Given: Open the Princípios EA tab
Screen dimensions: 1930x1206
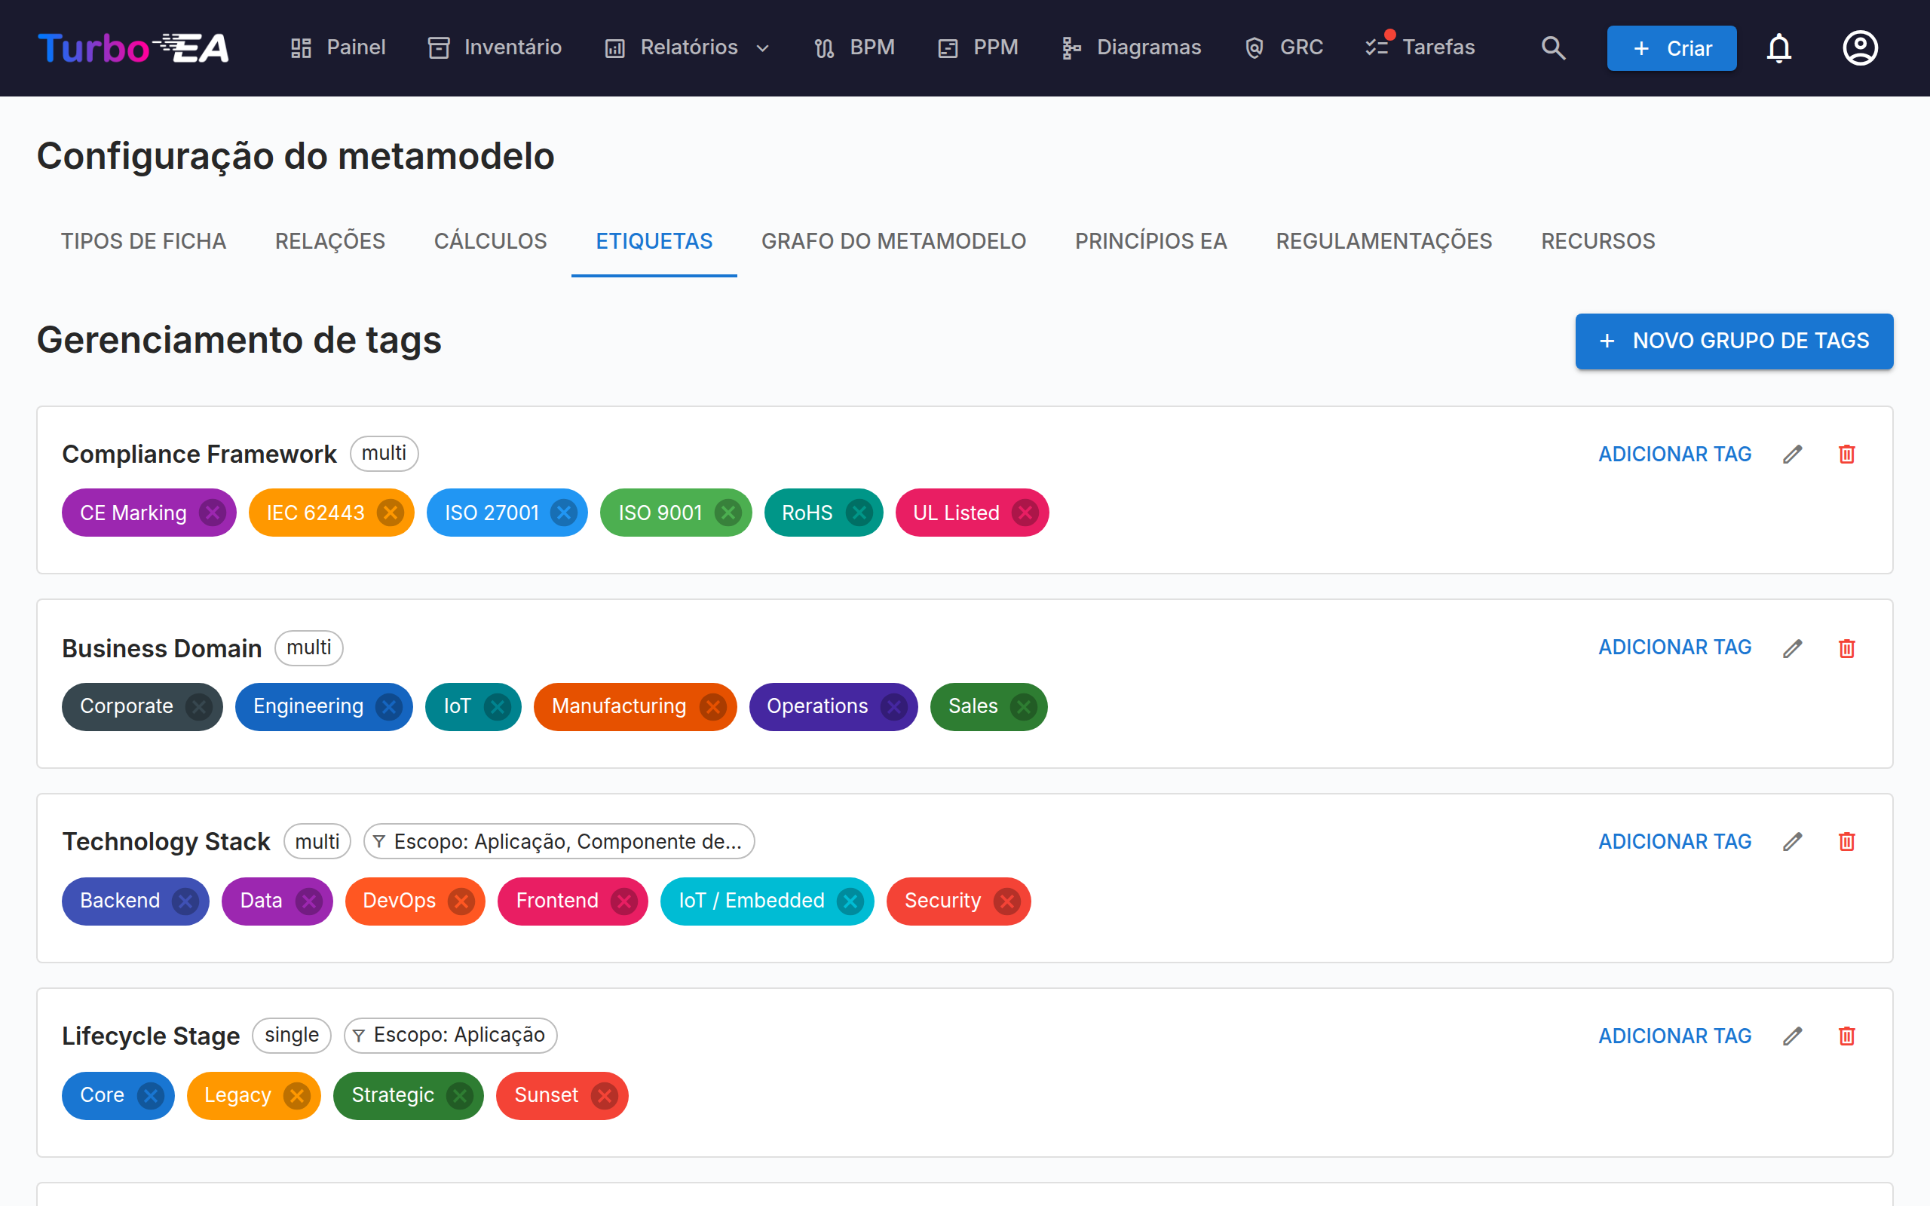Looking at the screenshot, I should click(x=1150, y=241).
